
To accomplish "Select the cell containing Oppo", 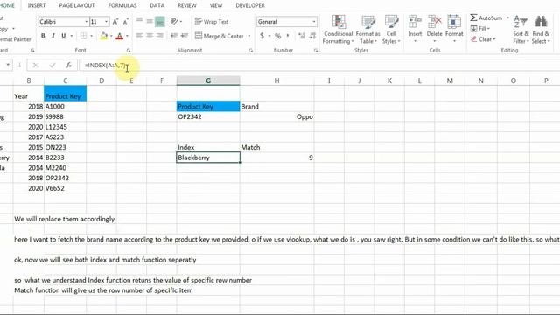I will pos(277,116).
